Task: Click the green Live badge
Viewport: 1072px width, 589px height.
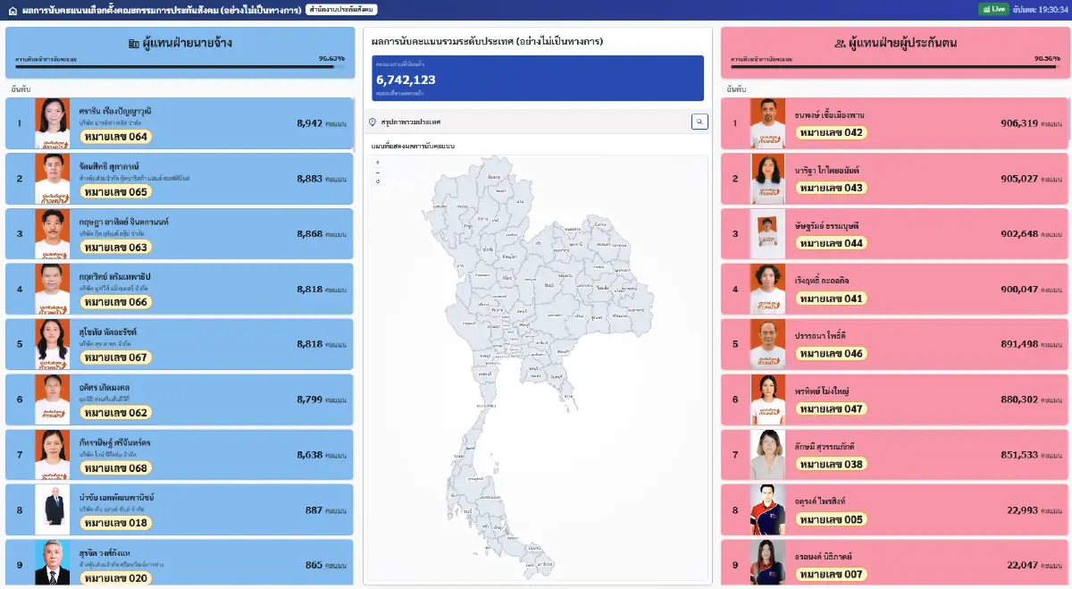Action: 994,9
